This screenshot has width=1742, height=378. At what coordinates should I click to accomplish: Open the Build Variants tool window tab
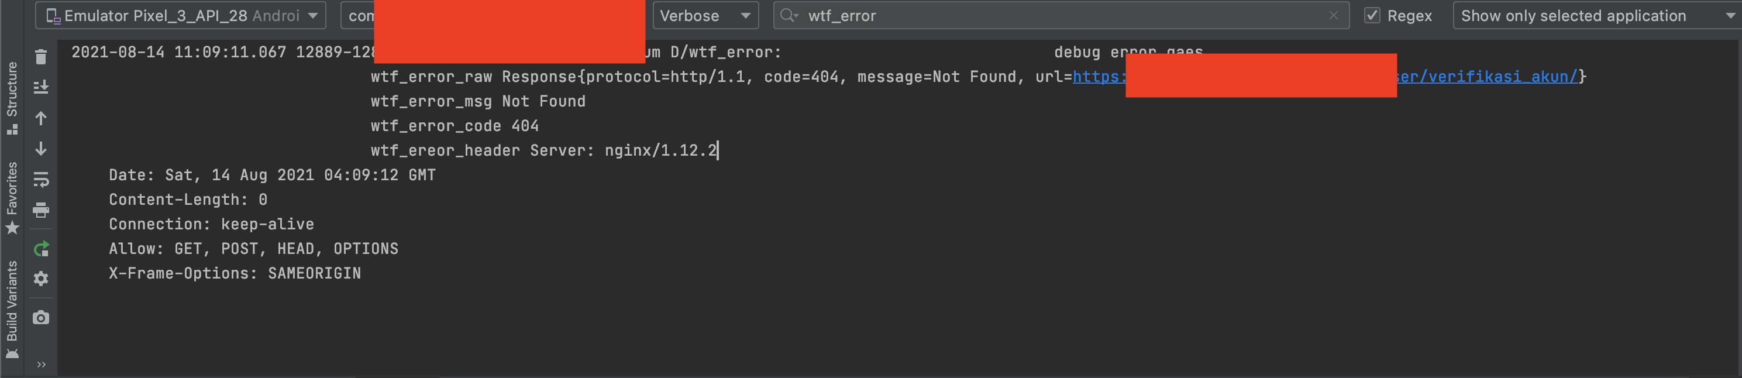pyautogui.click(x=12, y=310)
